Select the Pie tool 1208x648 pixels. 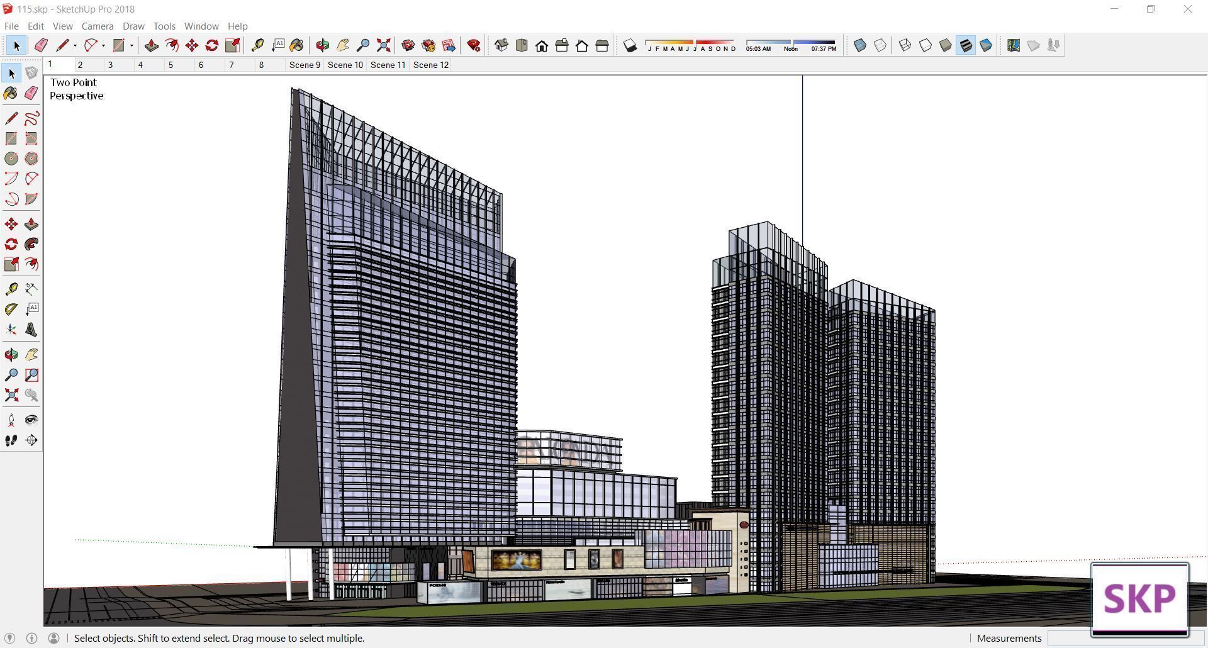pos(31,199)
